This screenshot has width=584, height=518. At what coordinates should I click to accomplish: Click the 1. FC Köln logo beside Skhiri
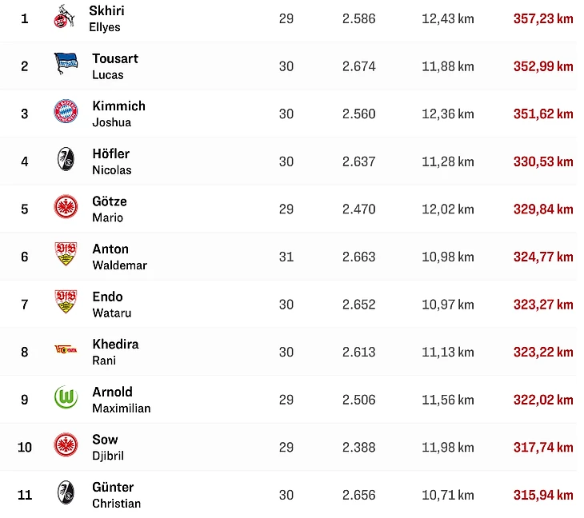tap(63, 18)
